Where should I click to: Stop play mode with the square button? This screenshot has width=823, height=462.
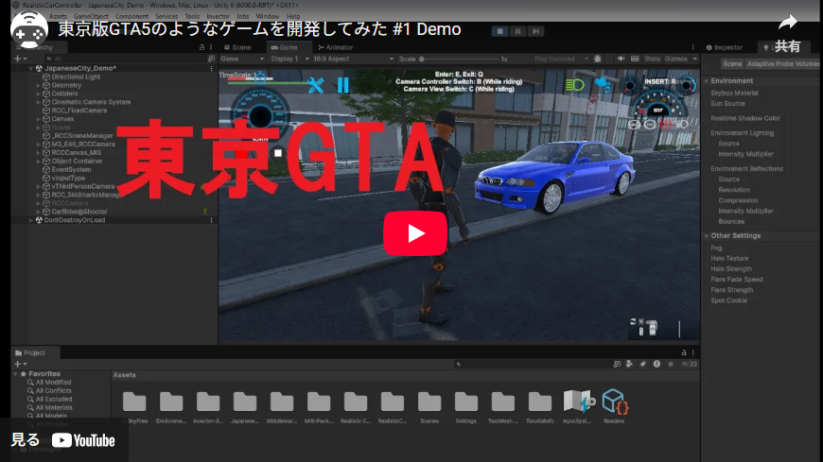click(x=499, y=31)
